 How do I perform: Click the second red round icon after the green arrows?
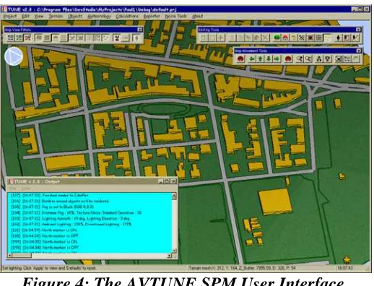point(288,58)
